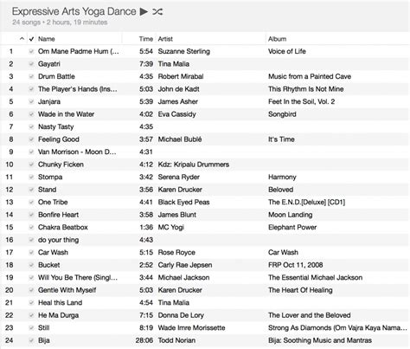
Task: Click artist Kdz: Kripalu Drummers
Action: tap(194, 165)
